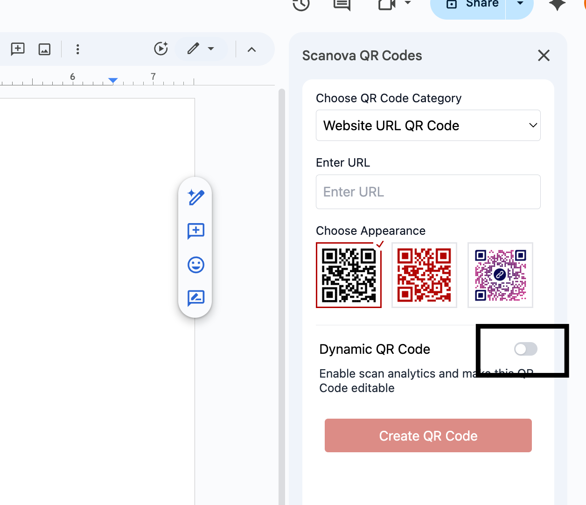This screenshot has height=505, width=586.
Task: Click the add comment toolbar icon
Action: click(18, 49)
